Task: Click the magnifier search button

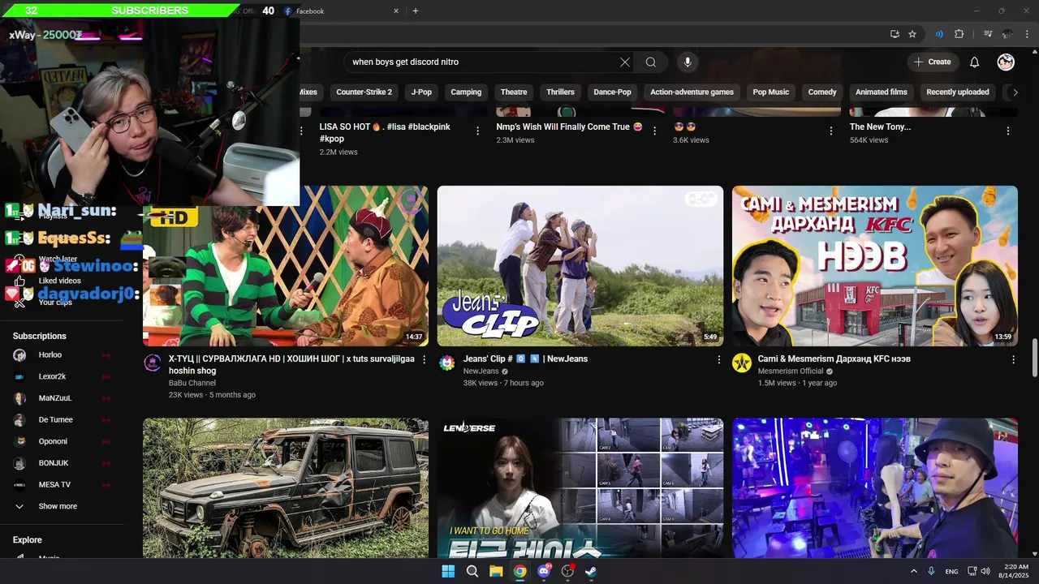Action: pyautogui.click(x=651, y=62)
